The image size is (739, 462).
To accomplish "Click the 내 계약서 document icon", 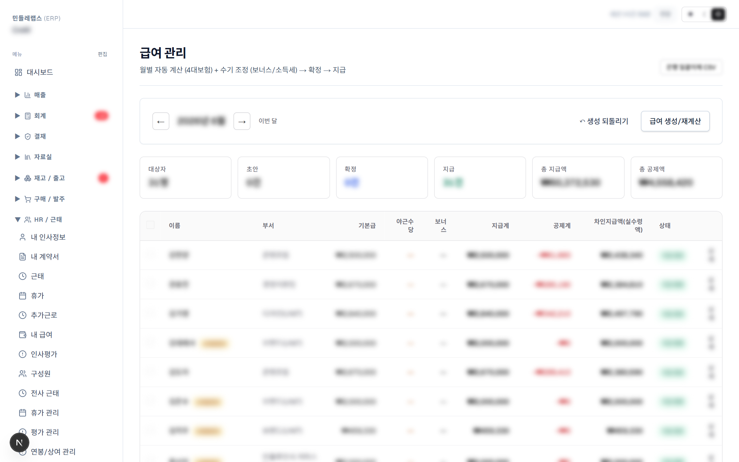I will [23, 257].
